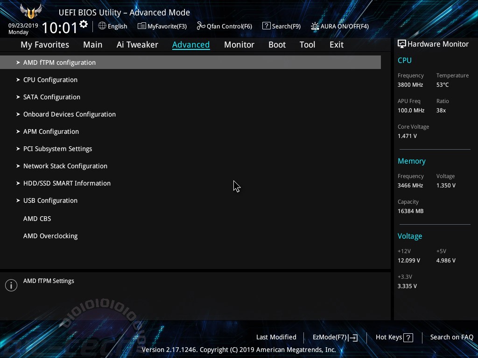
Task: Click the Memory frequency 3466 MHz value
Action: point(410,186)
